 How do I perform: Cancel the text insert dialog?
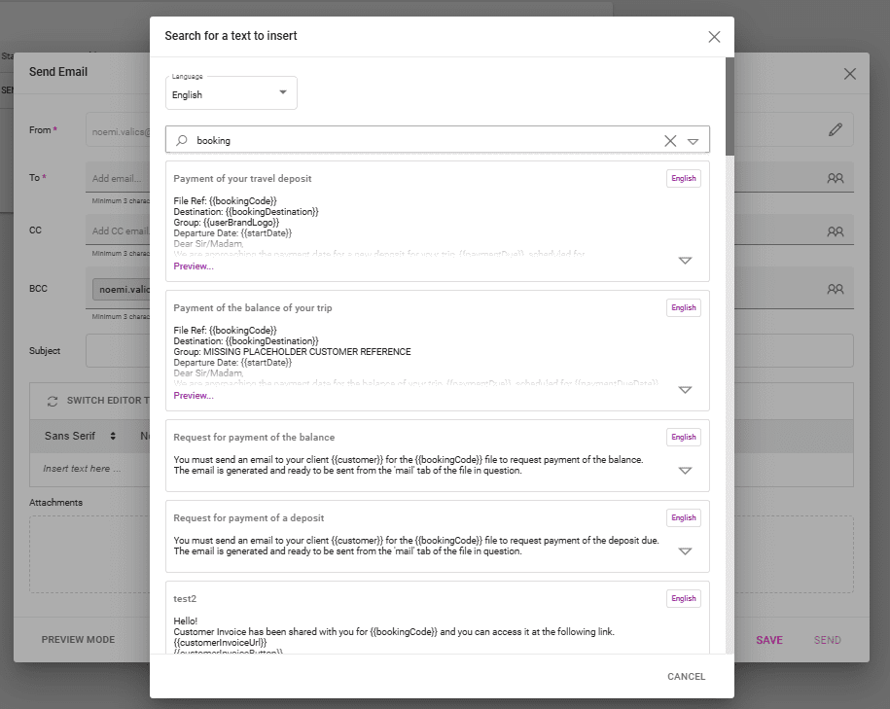(686, 677)
